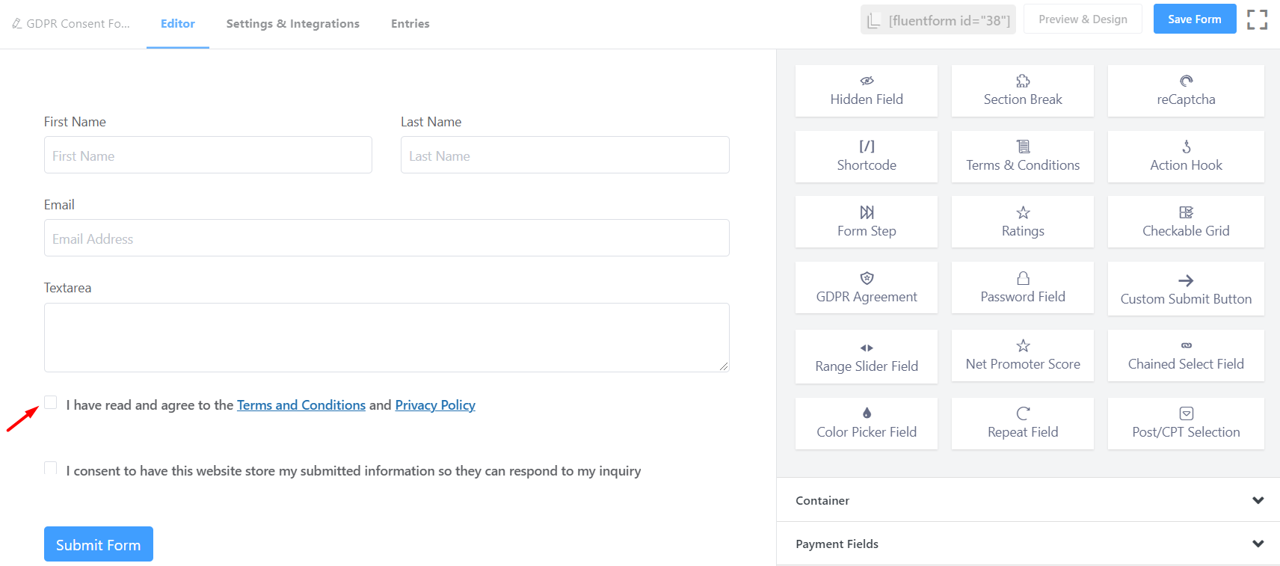Check the Terms and Conditions agreement checkbox

pos(50,402)
